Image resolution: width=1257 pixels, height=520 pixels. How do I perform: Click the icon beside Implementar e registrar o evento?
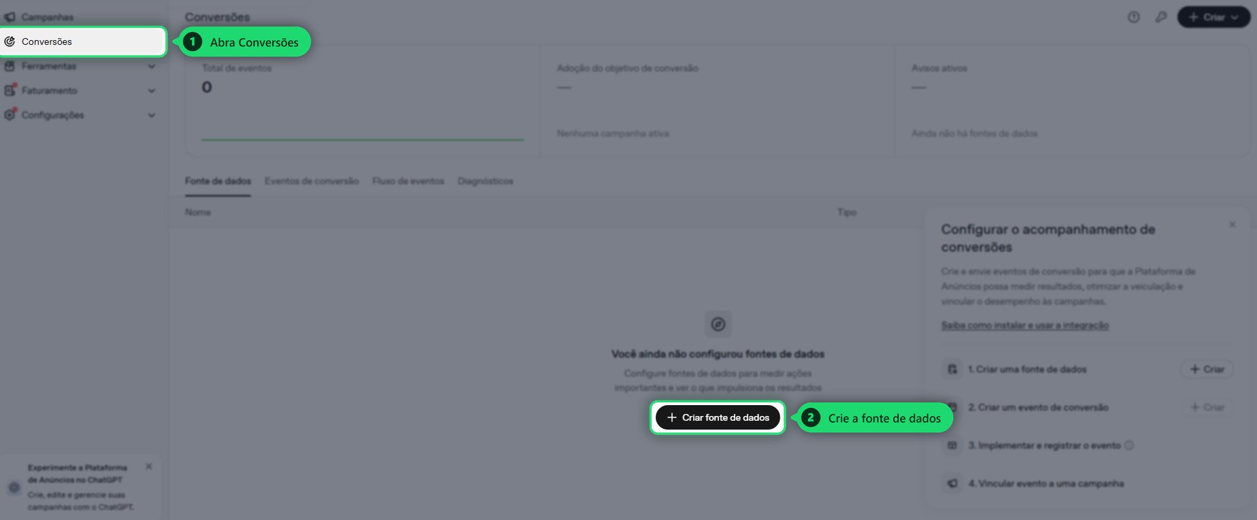click(952, 445)
